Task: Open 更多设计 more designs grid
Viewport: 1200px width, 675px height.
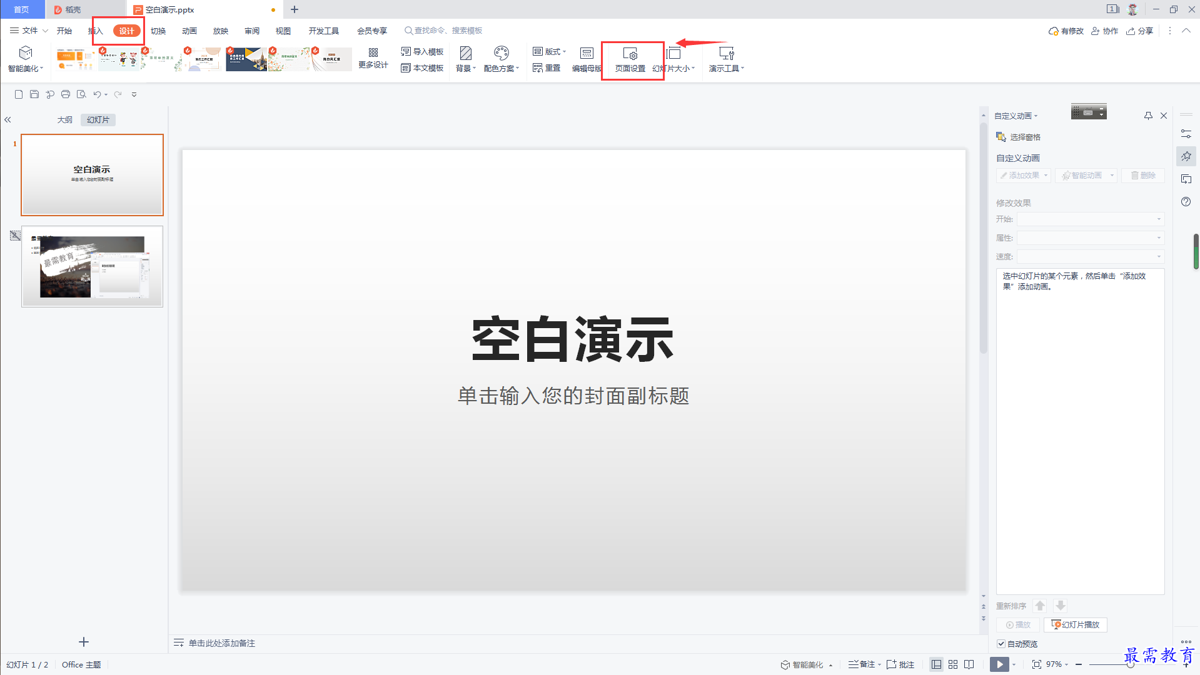Action: pos(373,59)
